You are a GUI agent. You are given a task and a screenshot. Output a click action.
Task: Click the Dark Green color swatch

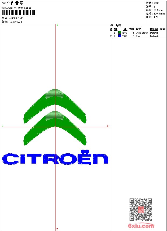click(x=120, y=32)
